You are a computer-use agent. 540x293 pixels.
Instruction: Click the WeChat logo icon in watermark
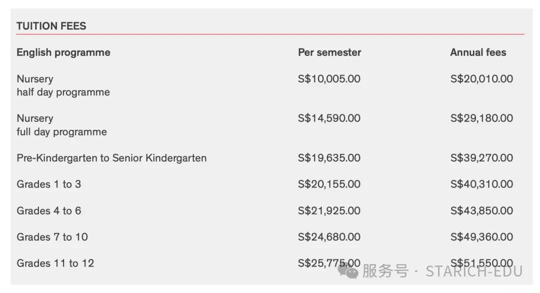point(348,270)
